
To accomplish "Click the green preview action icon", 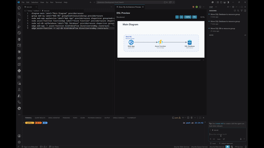I will coord(197,7).
